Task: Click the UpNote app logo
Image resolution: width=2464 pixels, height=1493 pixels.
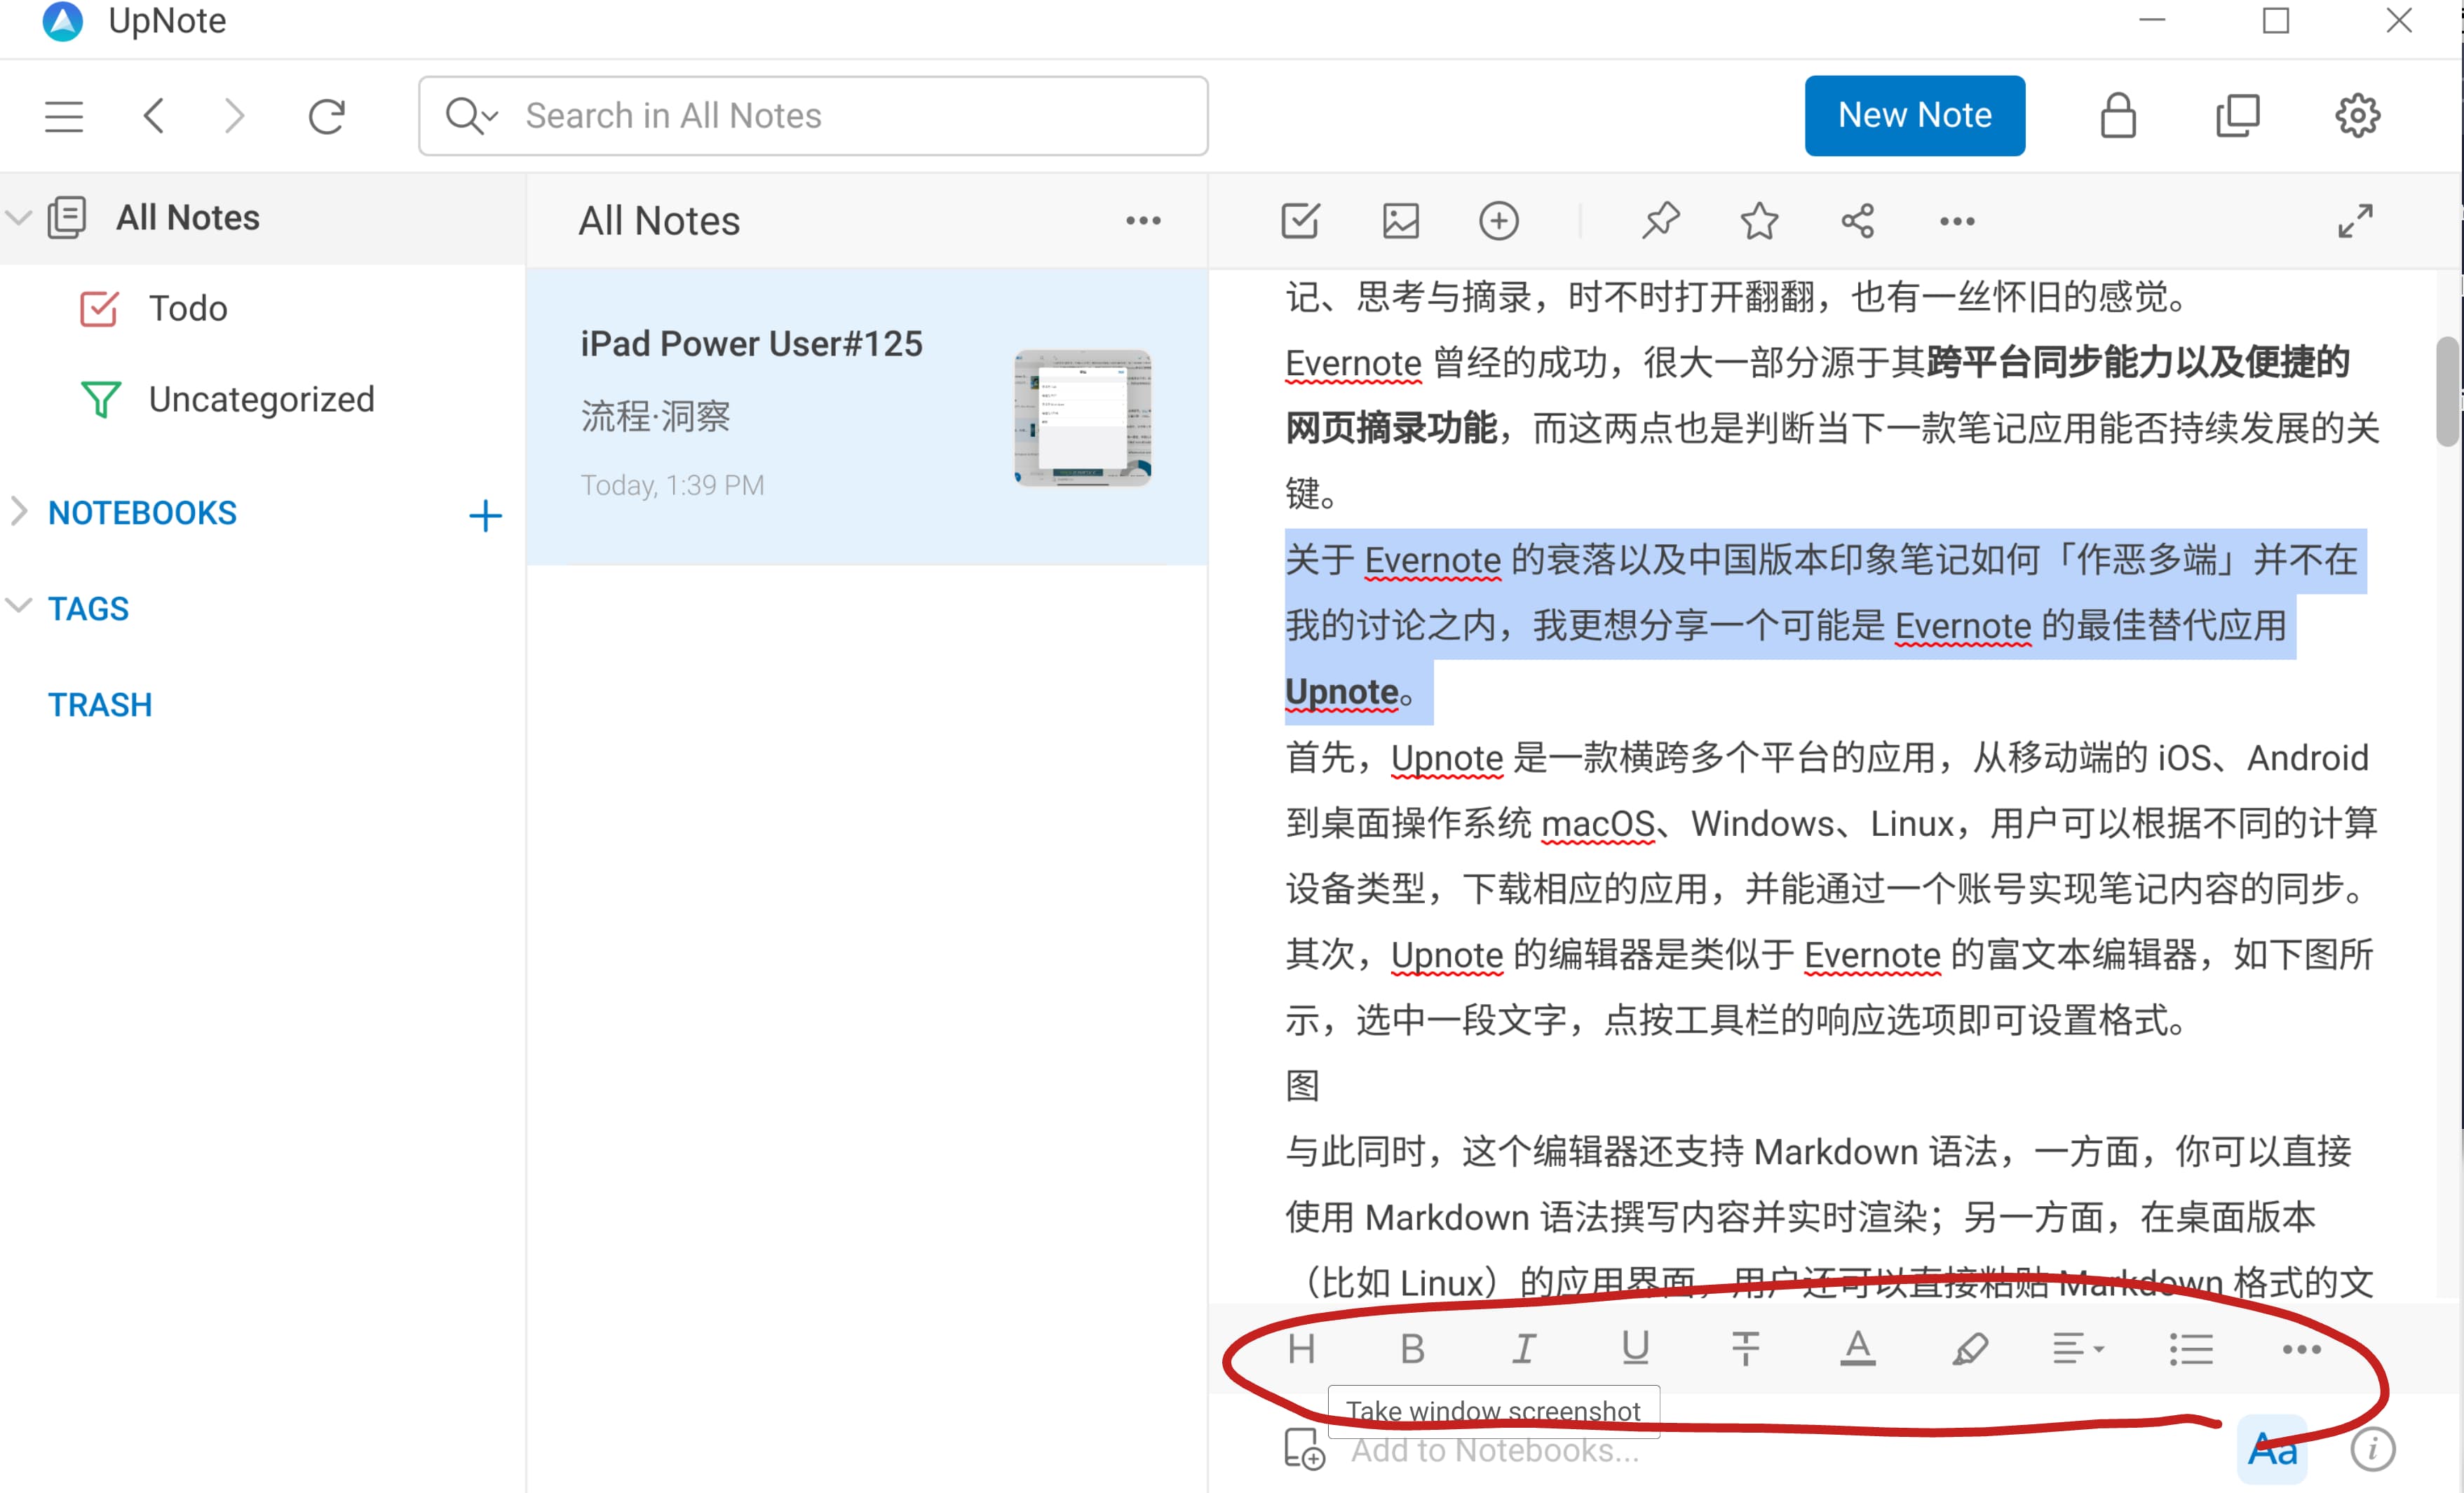Action: (x=62, y=21)
